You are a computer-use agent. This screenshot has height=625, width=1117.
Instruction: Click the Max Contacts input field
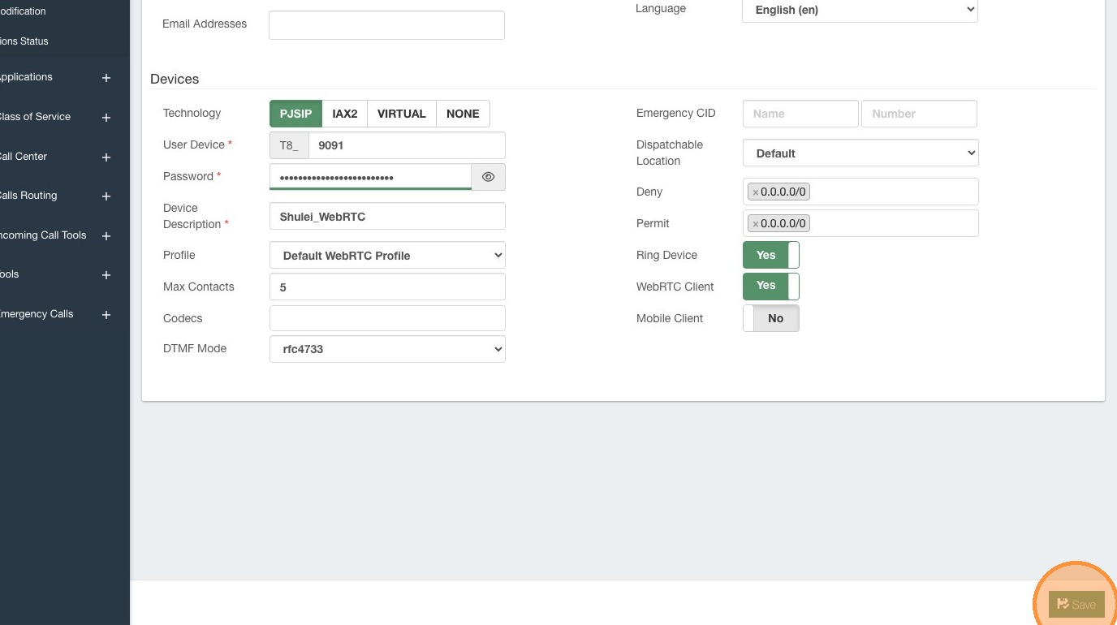point(387,287)
